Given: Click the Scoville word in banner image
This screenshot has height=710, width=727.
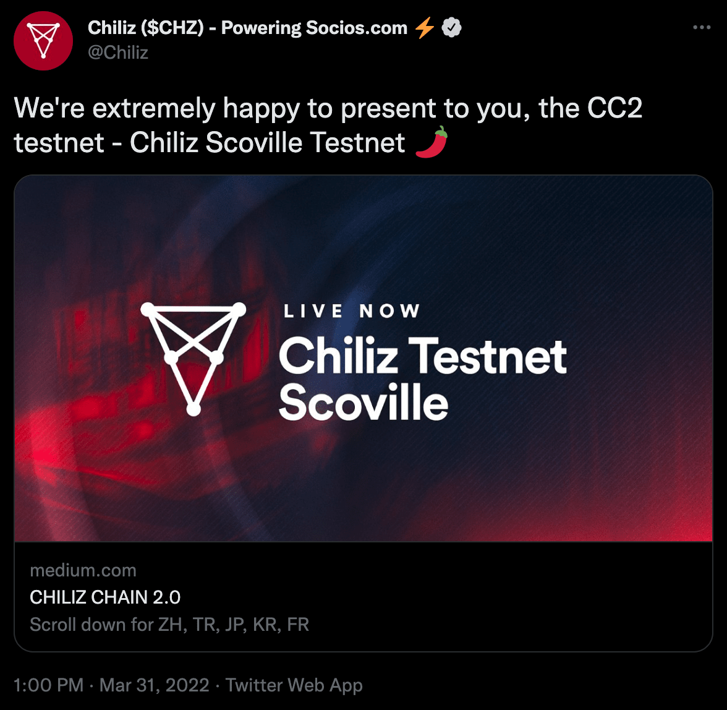Looking at the screenshot, I should [x=363, y=402].
